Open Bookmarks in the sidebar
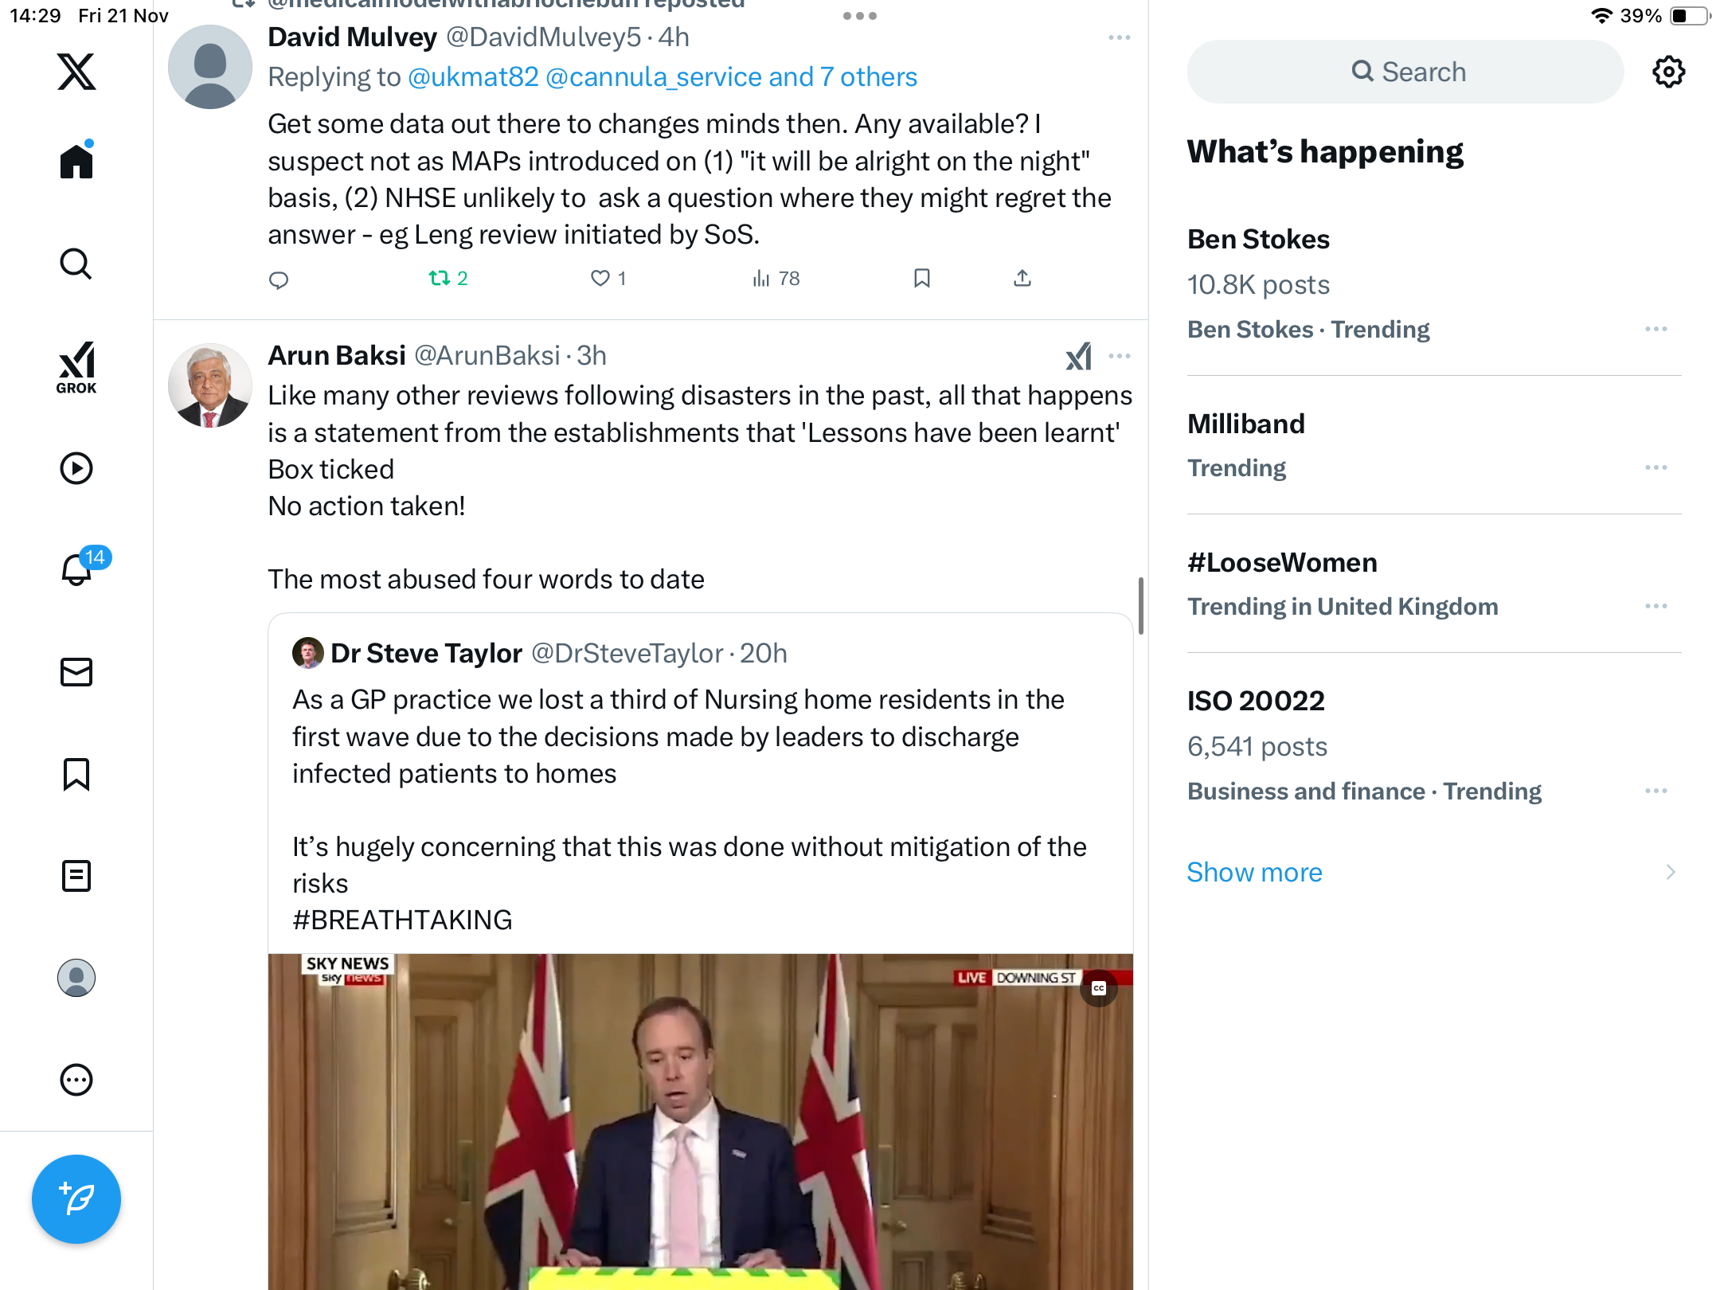1720x1290 pixels. point(76,774)
